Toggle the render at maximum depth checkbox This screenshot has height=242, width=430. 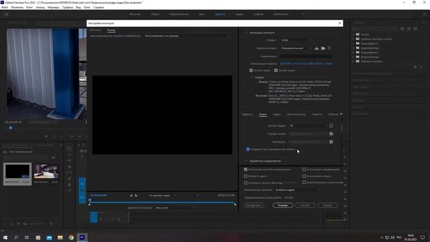click(248, 149)
